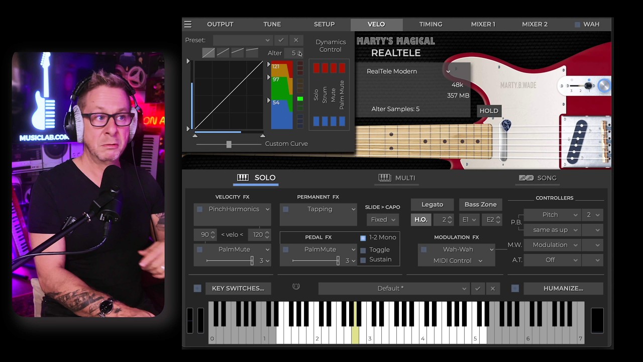Click the guitar tone knob
The height and width of the screenshot is (362, 643).
[604, 86]
